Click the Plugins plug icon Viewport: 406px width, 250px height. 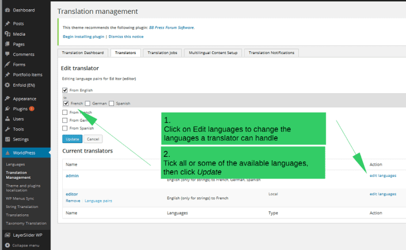point(7,109)
